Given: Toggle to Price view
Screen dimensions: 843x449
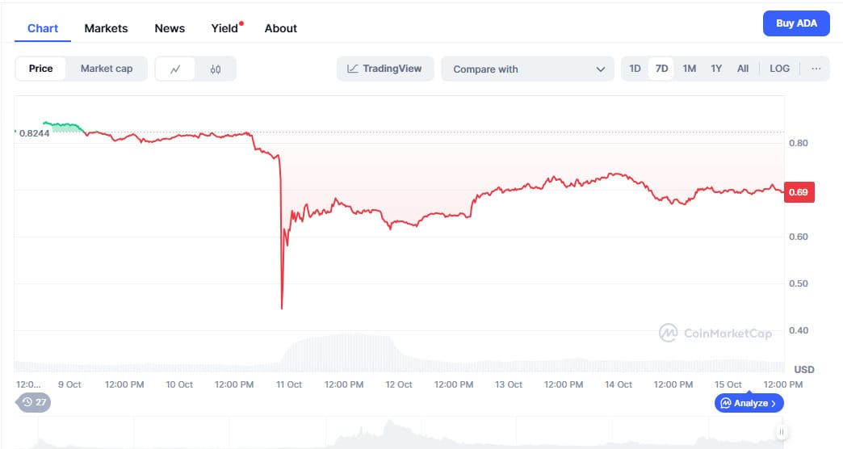Looking at the screenshot, I should pos(41,69).
